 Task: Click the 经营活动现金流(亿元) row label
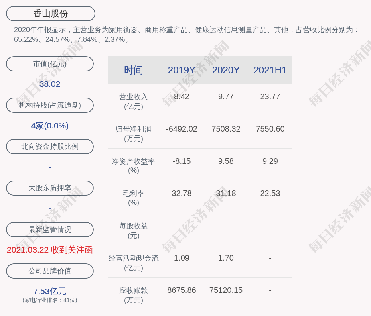pyautogui.click(x=134, y=263)
